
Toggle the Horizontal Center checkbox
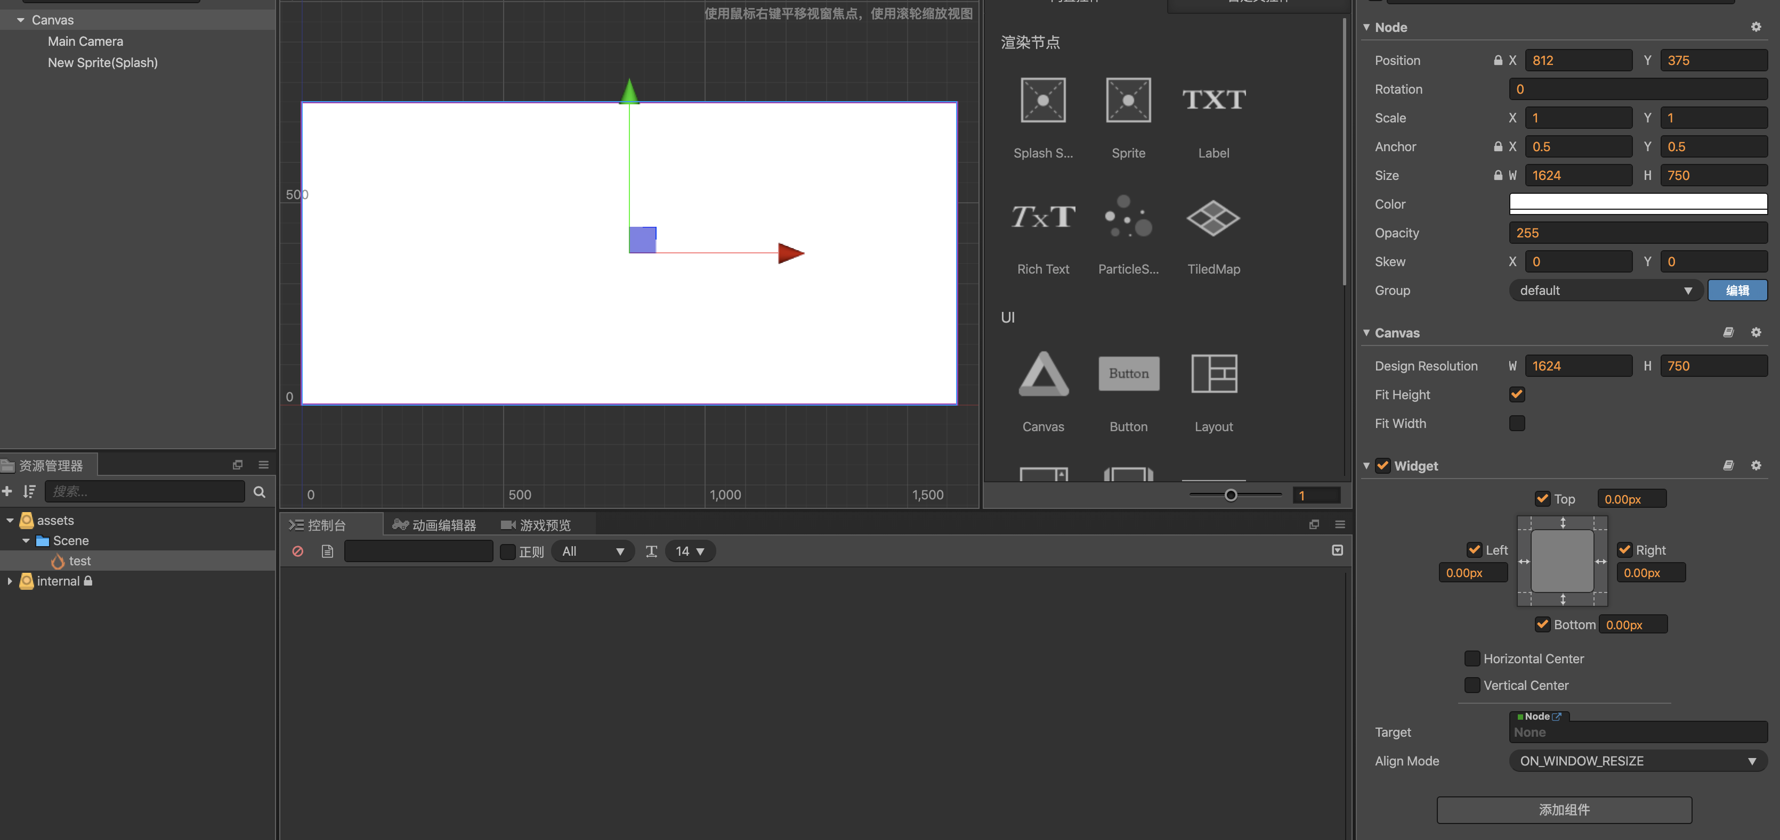click(1472, 658)
